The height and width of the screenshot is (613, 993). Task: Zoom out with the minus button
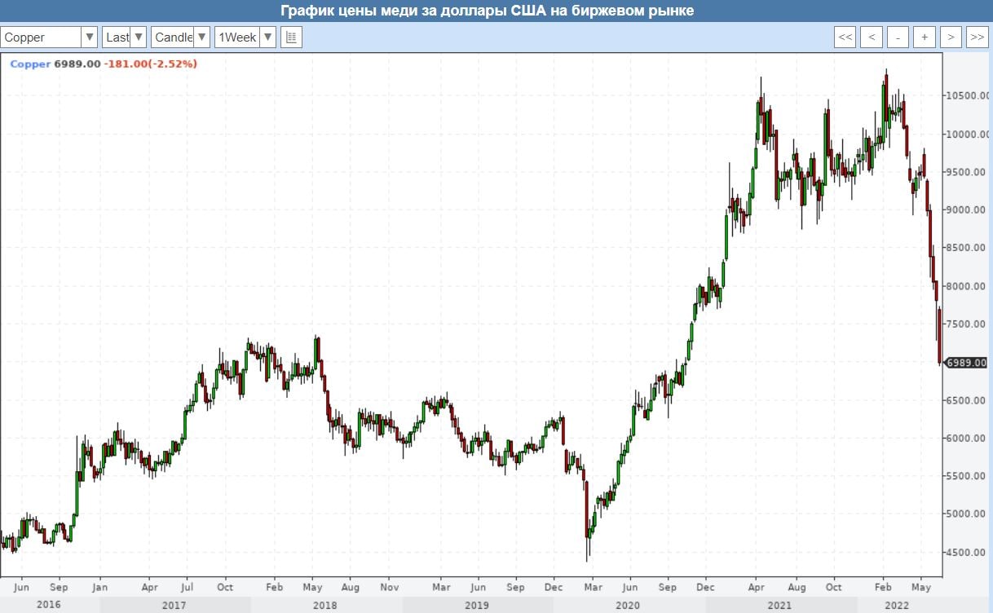(898, 37)
